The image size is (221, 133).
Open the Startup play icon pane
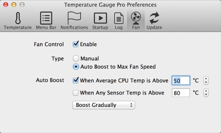(100, 18)
